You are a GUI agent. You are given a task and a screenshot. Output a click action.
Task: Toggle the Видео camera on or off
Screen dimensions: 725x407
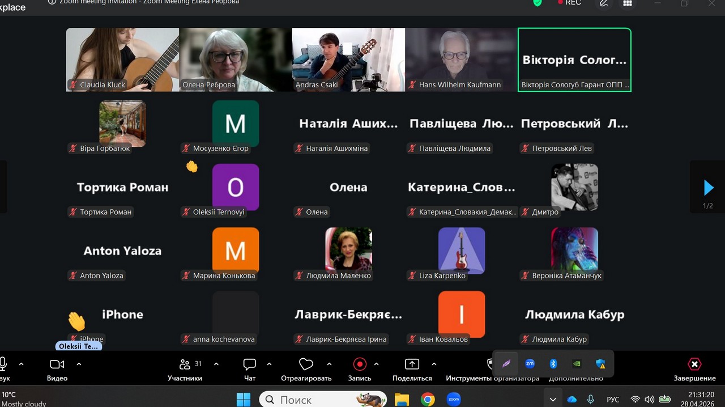[x=57, y=364]
